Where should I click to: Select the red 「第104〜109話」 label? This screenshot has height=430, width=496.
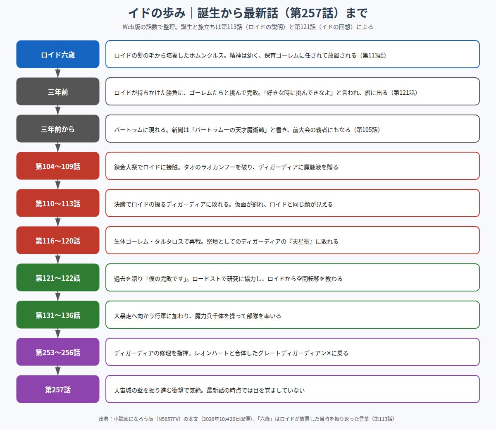(x=58, y=166)
